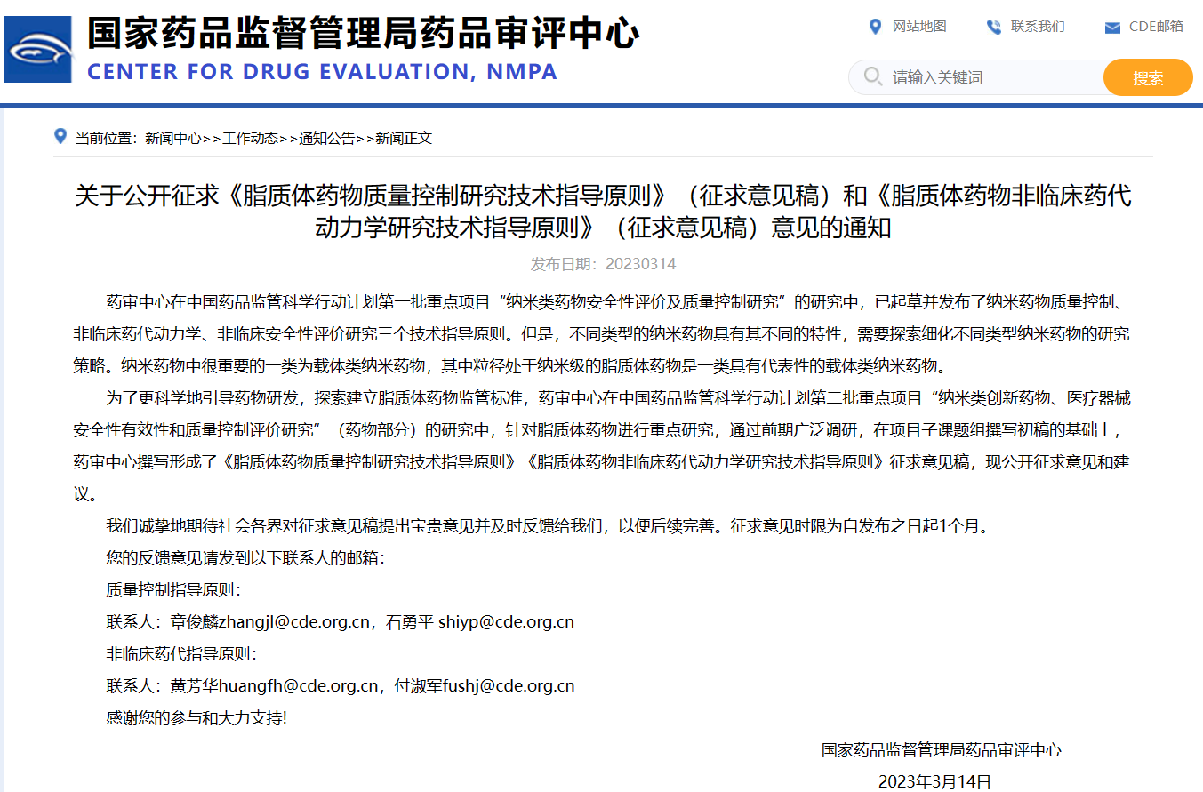Open the 联系我们 link
1203x792 pixels.
coord(1037,27)
